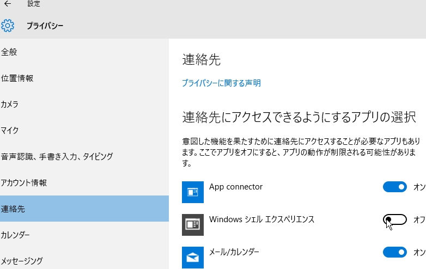
Task: Open the プライバシーに関する声明 link
Action: [221, 83]
